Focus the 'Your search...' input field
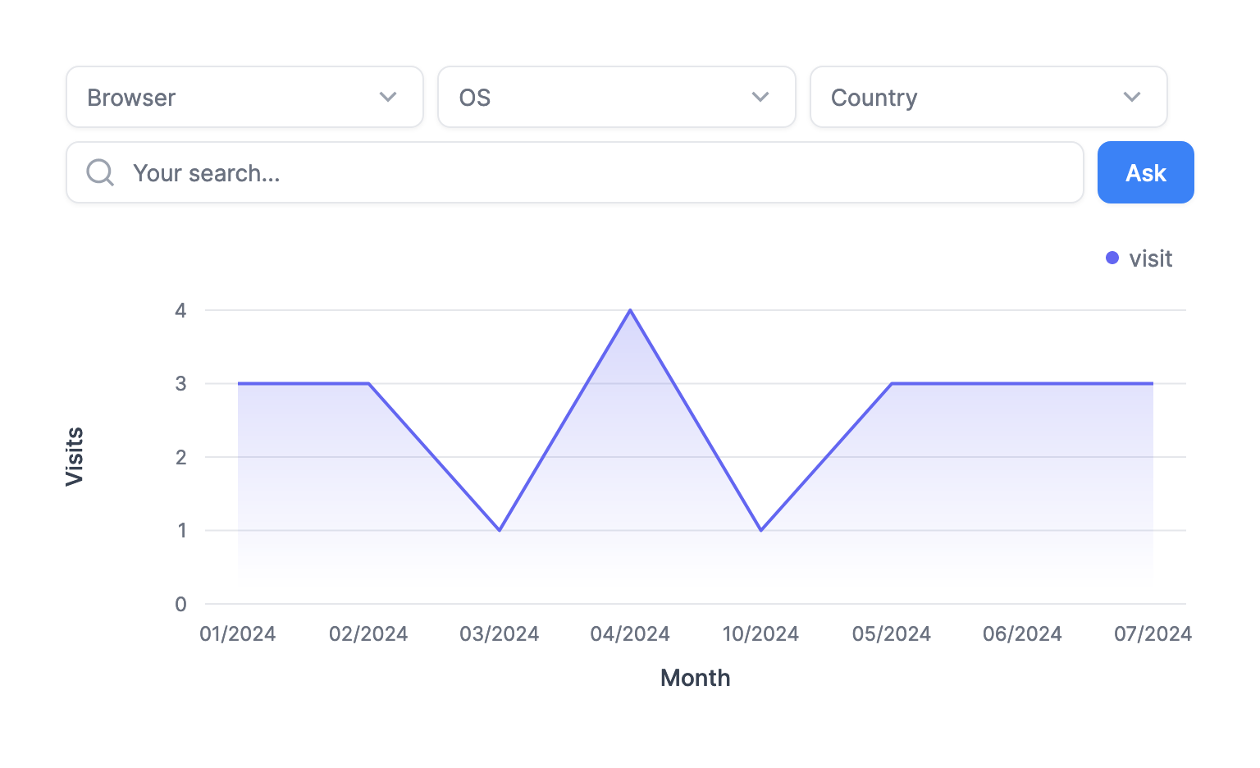The height and width of the screenshot is (768, 1260). coord(575,172)
